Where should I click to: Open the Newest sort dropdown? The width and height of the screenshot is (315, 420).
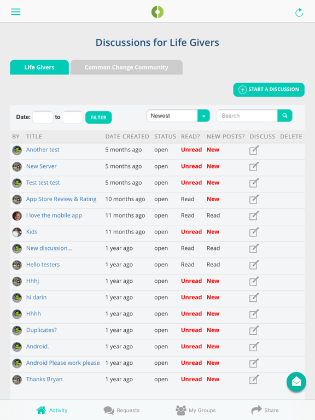(178, 116)
